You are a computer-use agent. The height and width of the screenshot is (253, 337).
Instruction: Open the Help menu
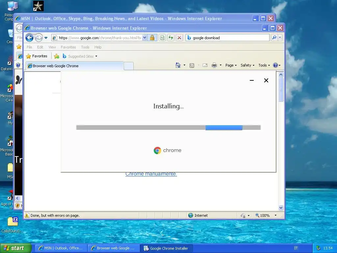pyautogui.click(x=98, y=47)
